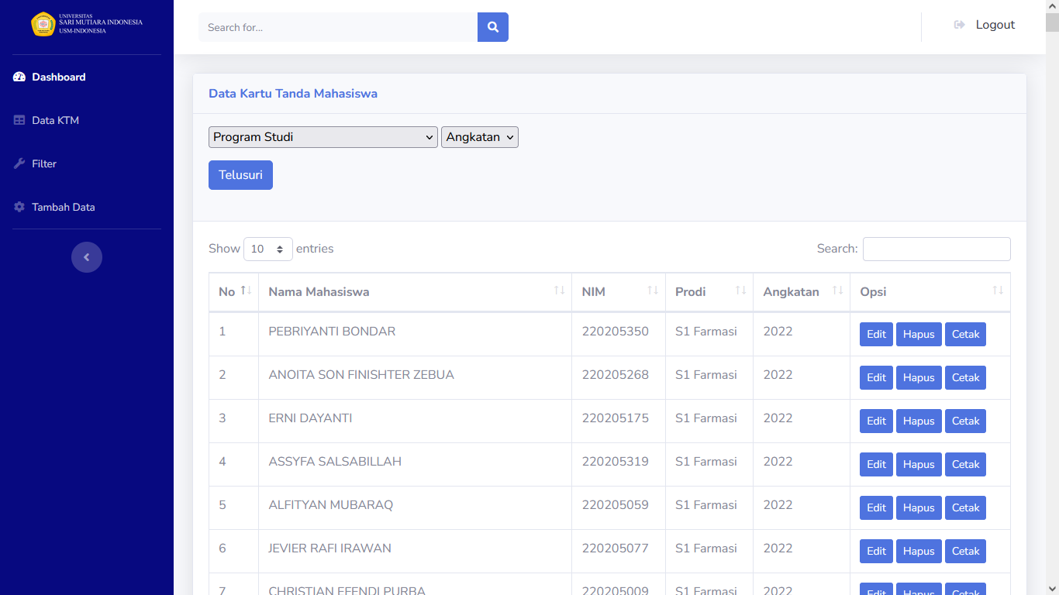Viewport: 1059px width, 595px height.
Task: Click the magnifying glass search button
Action: (493, 27)
